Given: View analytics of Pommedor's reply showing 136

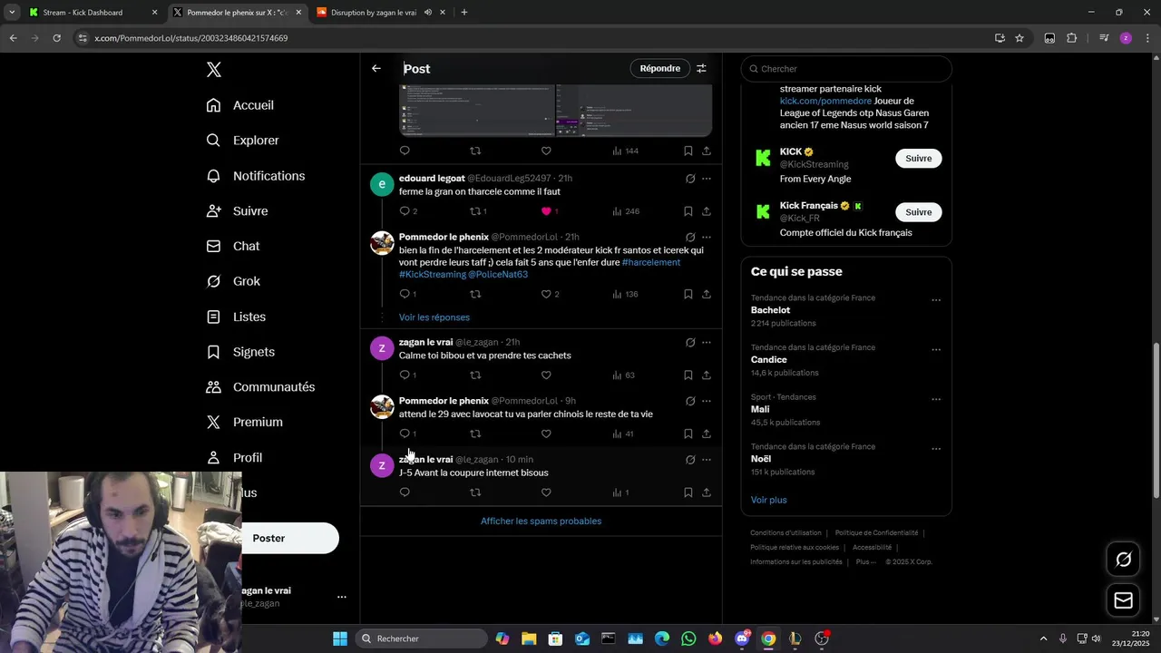Looking at the screenshot, I should coord(626,295).
